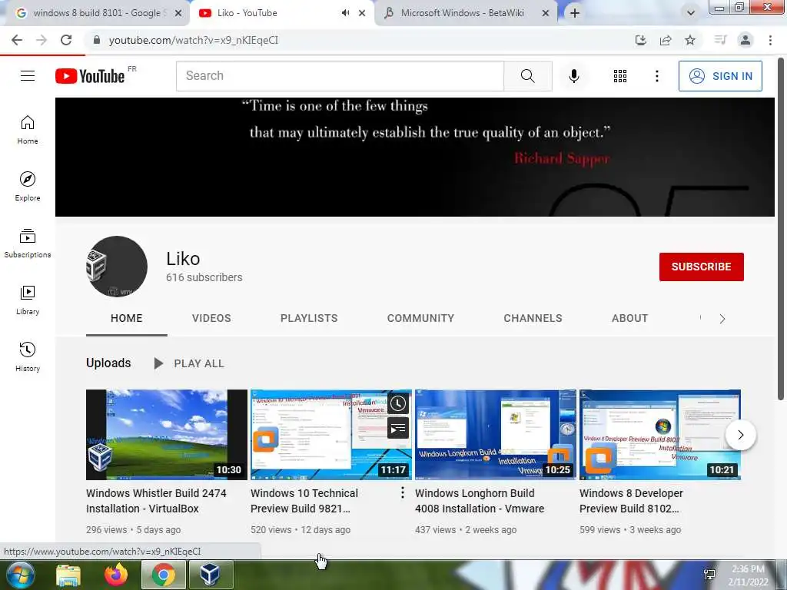Add the Windows 10 video to Watch Later

click(x=398, y=404)
